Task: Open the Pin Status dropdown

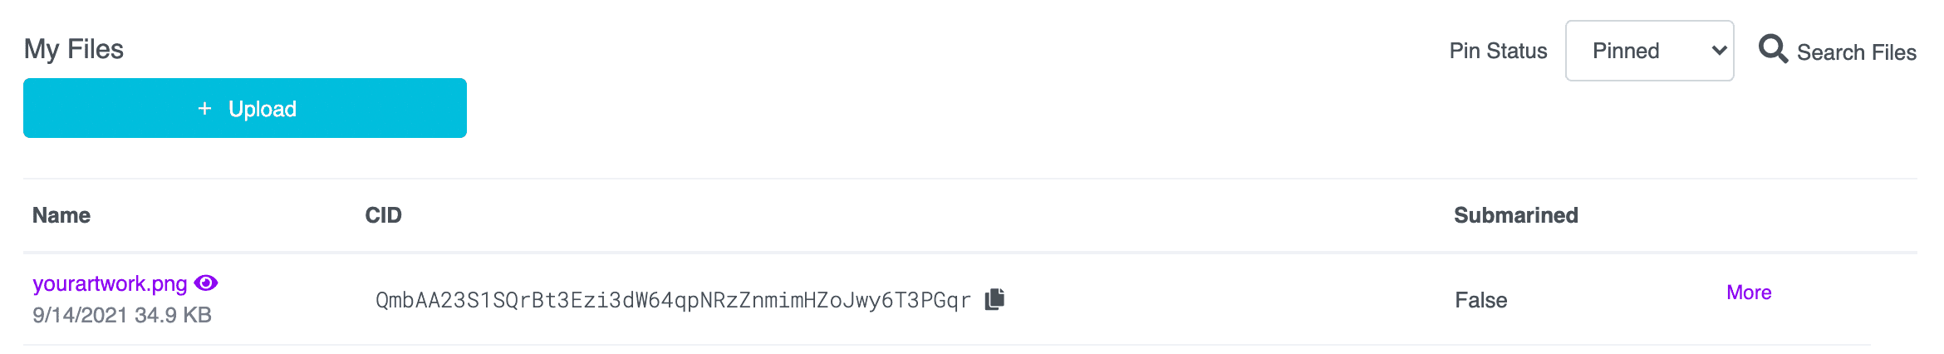Action: tap(1648, 51)
